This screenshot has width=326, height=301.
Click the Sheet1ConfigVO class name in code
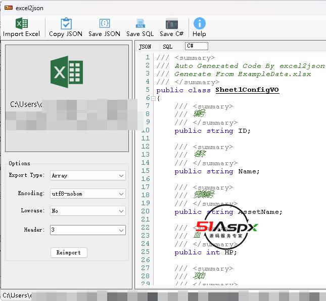pyautogui.click(x=247, y=90)
